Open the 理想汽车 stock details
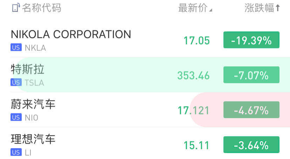The height and width of the screenshot is (159, 290). coord(33,139)
